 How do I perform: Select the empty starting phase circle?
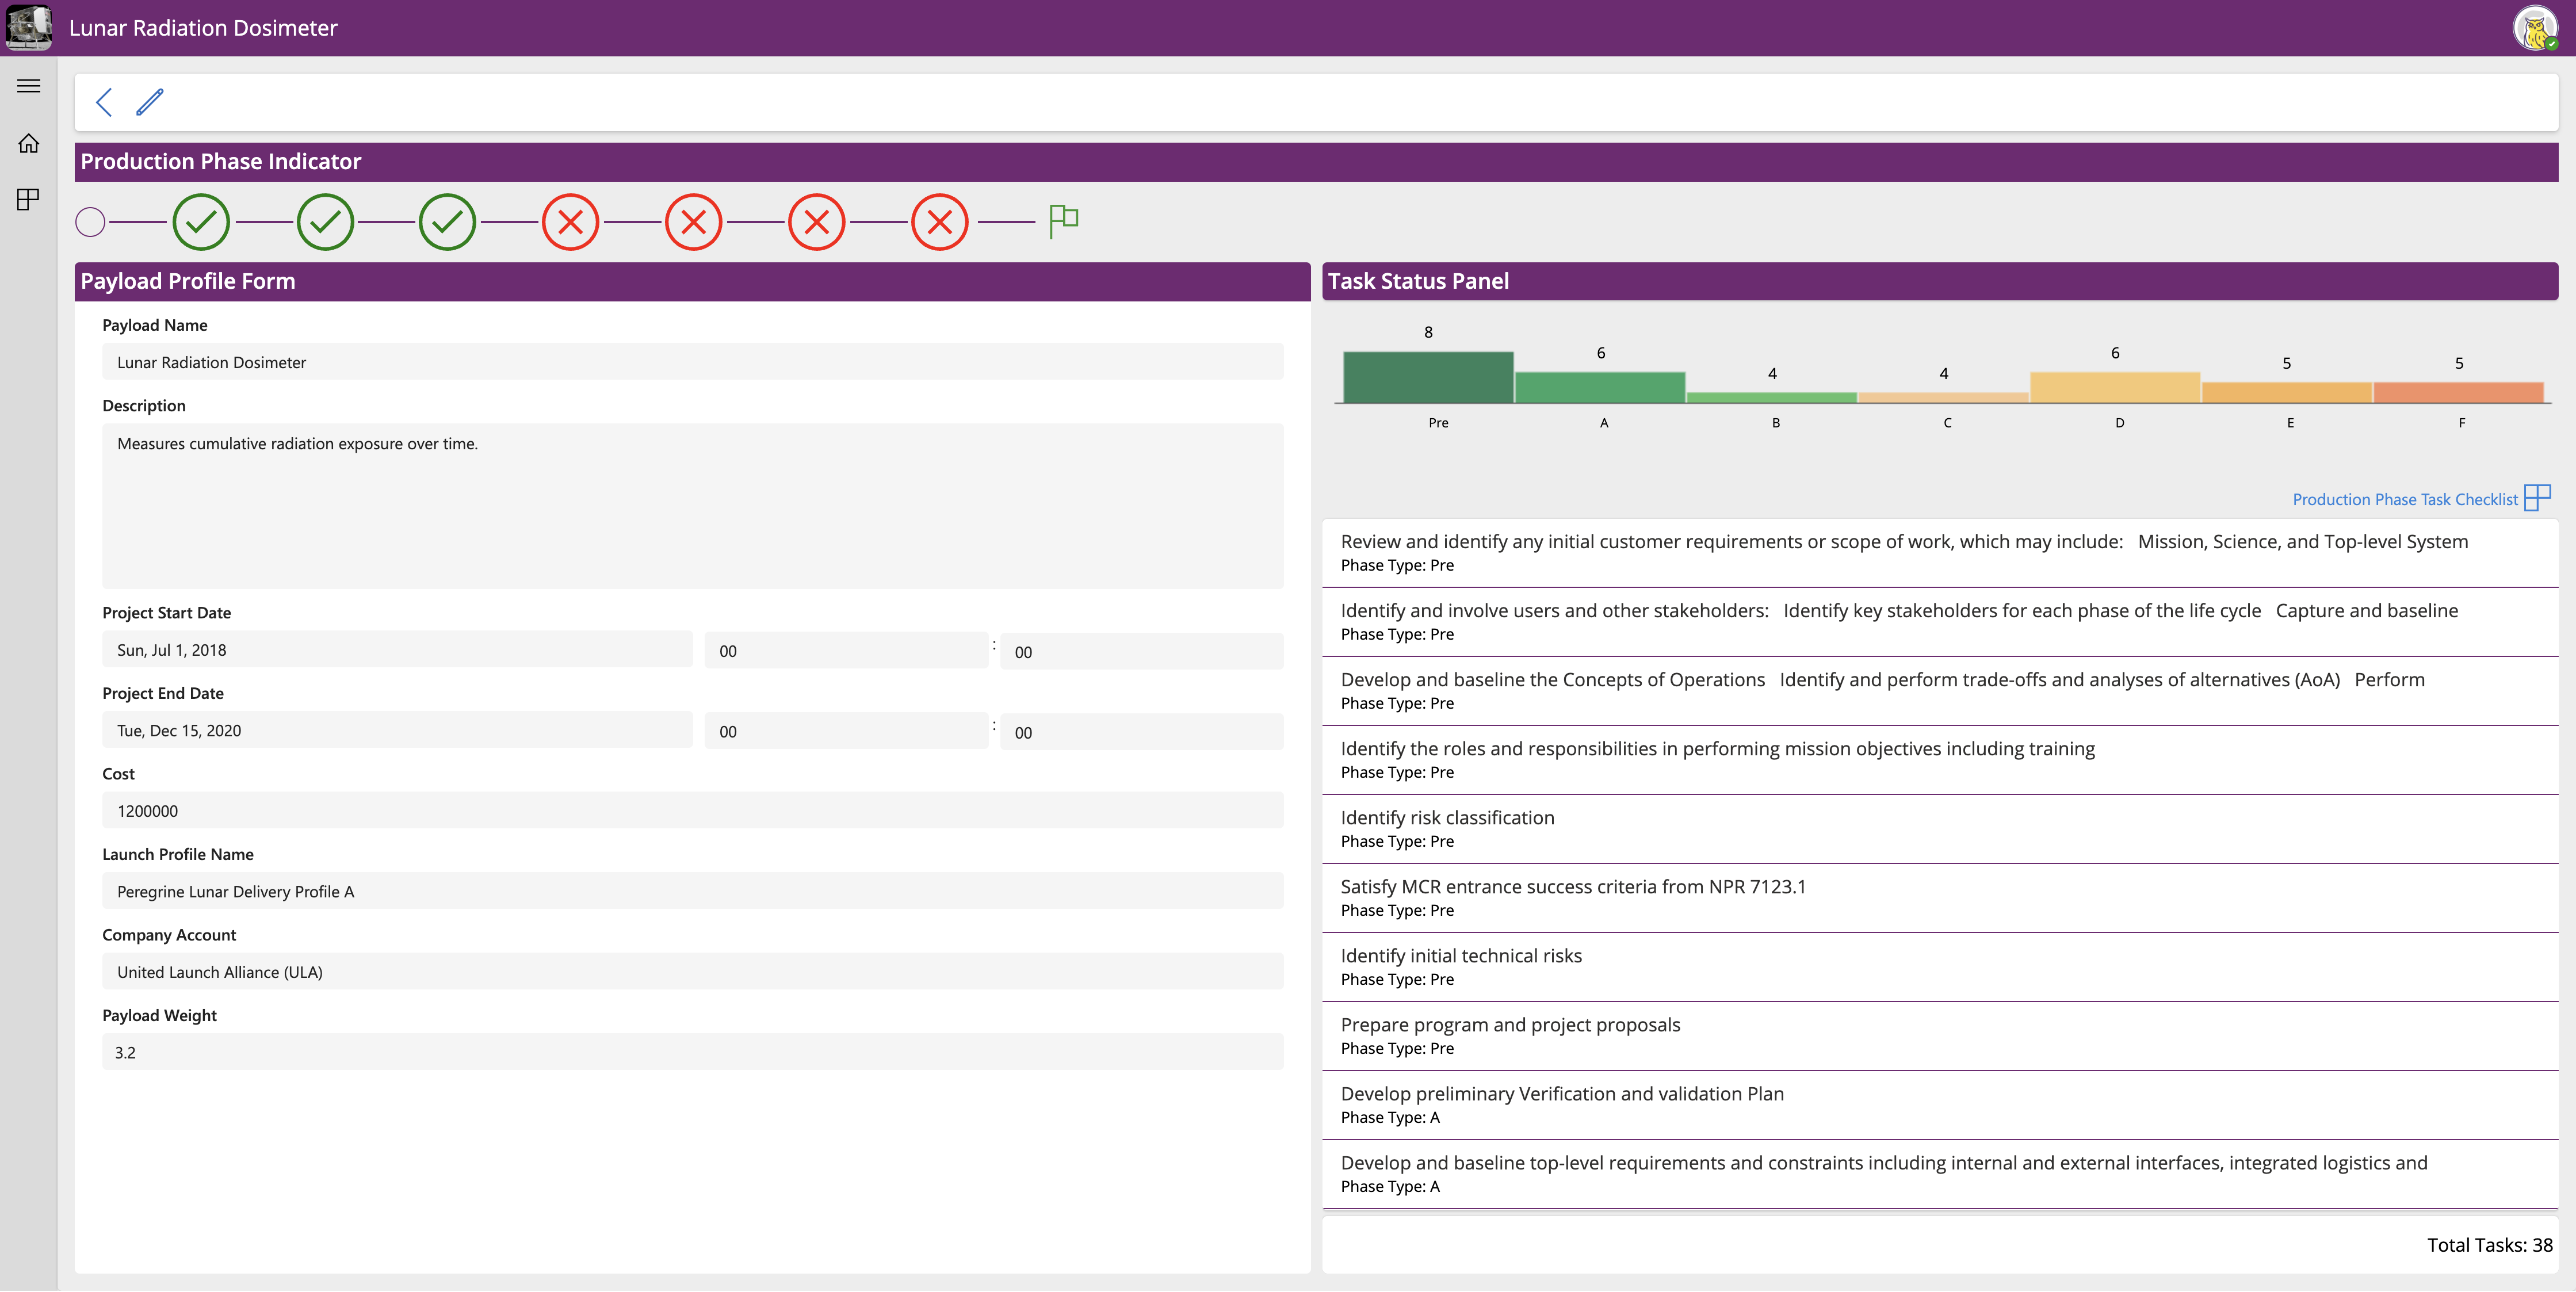(89, 222)
